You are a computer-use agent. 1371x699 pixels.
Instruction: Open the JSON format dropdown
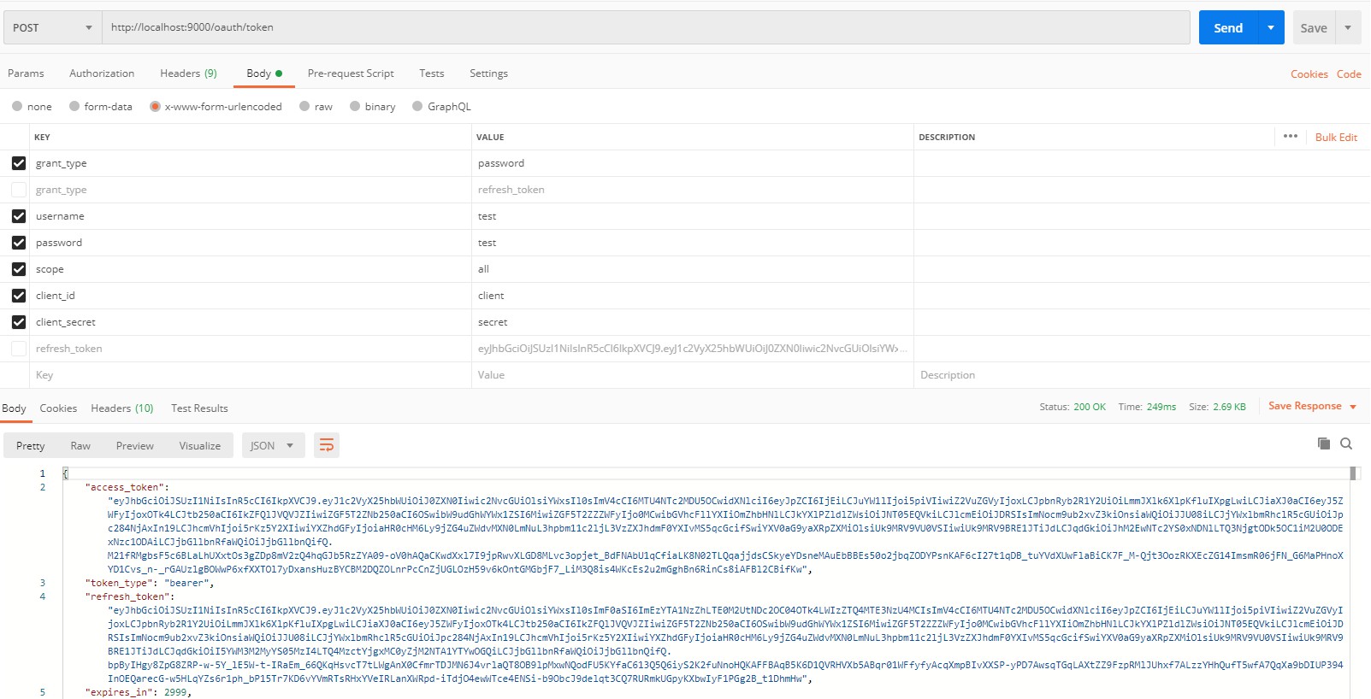(273, 445)
